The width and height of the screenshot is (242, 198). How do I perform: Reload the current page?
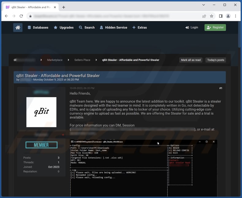(21, 16)
